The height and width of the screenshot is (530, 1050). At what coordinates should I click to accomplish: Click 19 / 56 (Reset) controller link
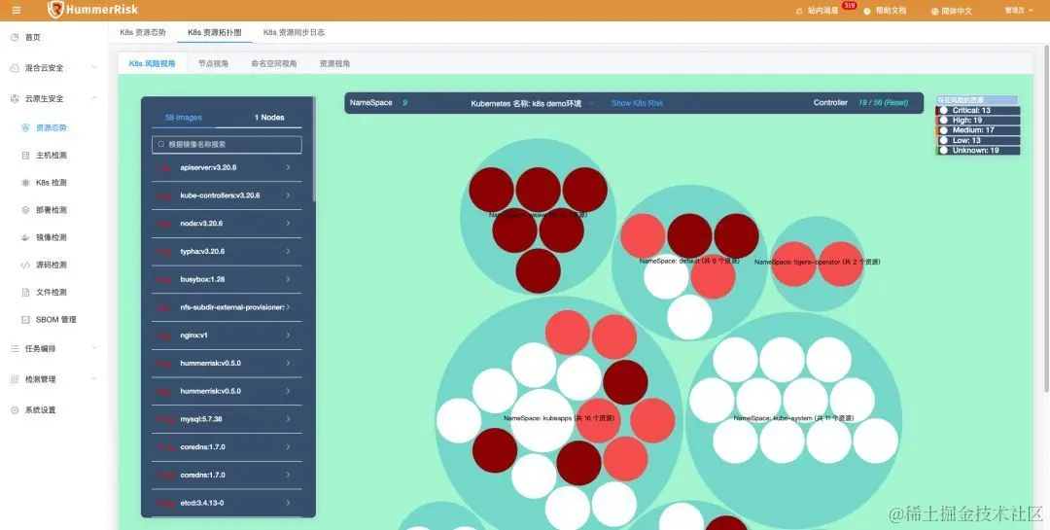point(883,102)
